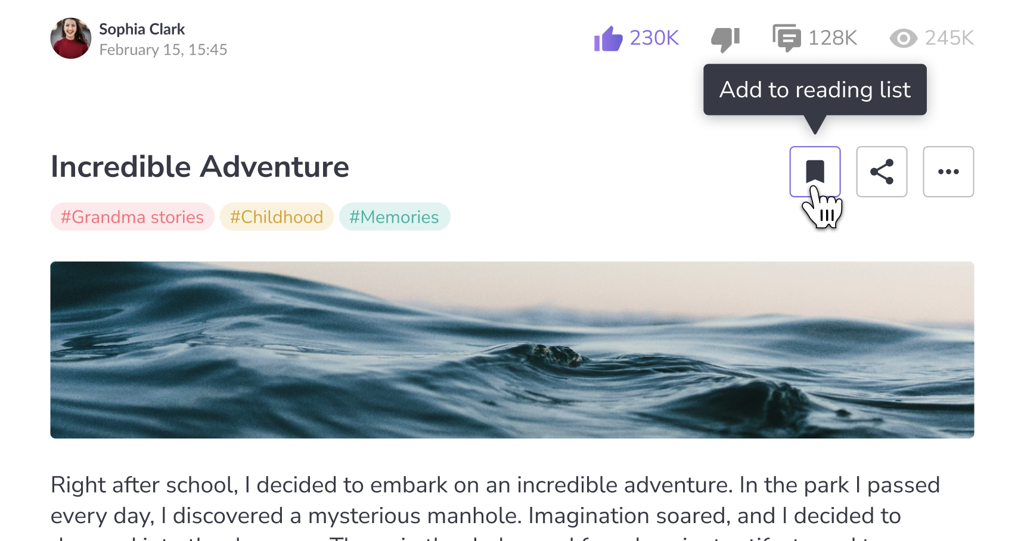Click the thumbs-down dislike icon

(x=725, y=39)
